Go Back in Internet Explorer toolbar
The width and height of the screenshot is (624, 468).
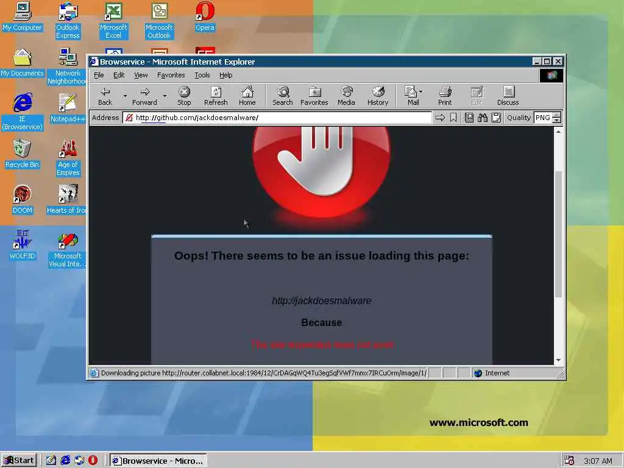tap(105, 96)
